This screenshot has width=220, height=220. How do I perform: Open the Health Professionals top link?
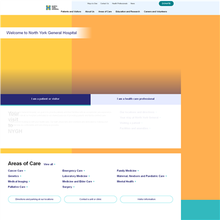120,4
